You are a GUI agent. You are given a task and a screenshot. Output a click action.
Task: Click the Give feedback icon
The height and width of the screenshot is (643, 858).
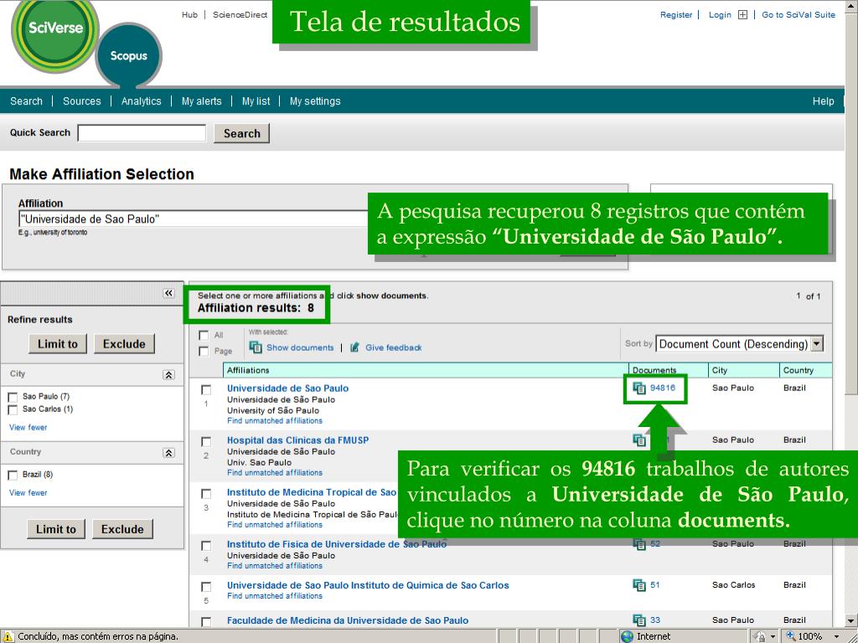click(354, 347)
